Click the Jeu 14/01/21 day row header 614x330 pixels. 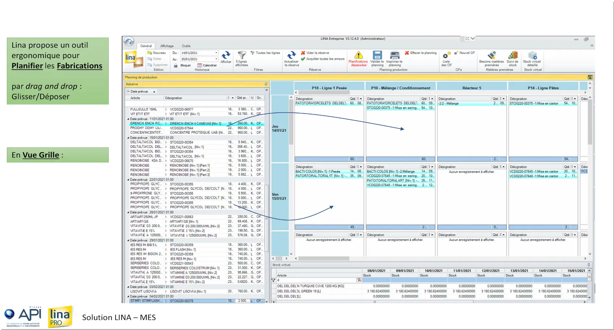(x=279, y=129)
